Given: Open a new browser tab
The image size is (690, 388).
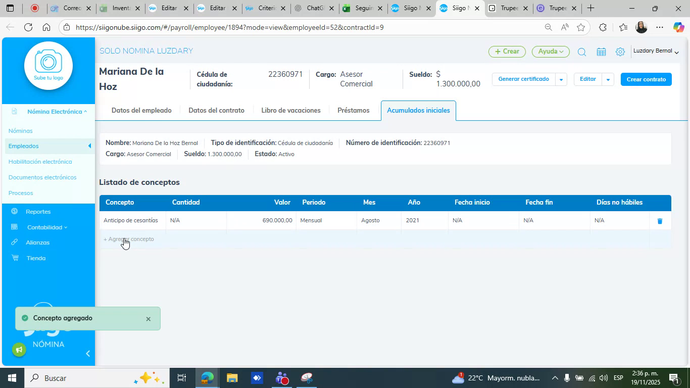Looking at the screenshot, I should [x=590, y=8].
